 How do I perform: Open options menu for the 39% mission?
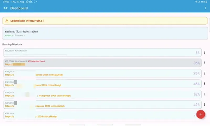pos(204,73)
